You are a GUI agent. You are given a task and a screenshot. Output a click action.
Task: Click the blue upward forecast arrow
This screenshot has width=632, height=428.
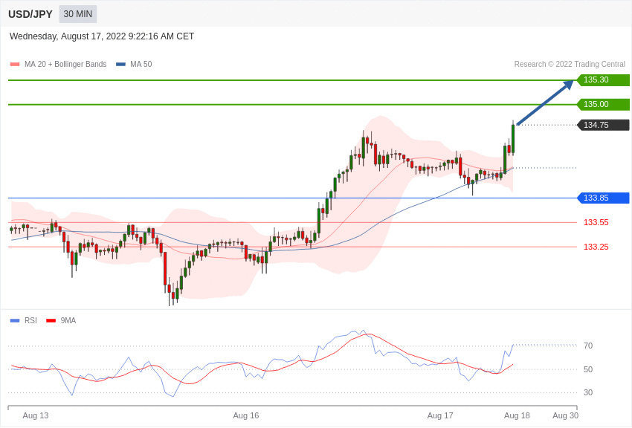(x=545, y=103)
